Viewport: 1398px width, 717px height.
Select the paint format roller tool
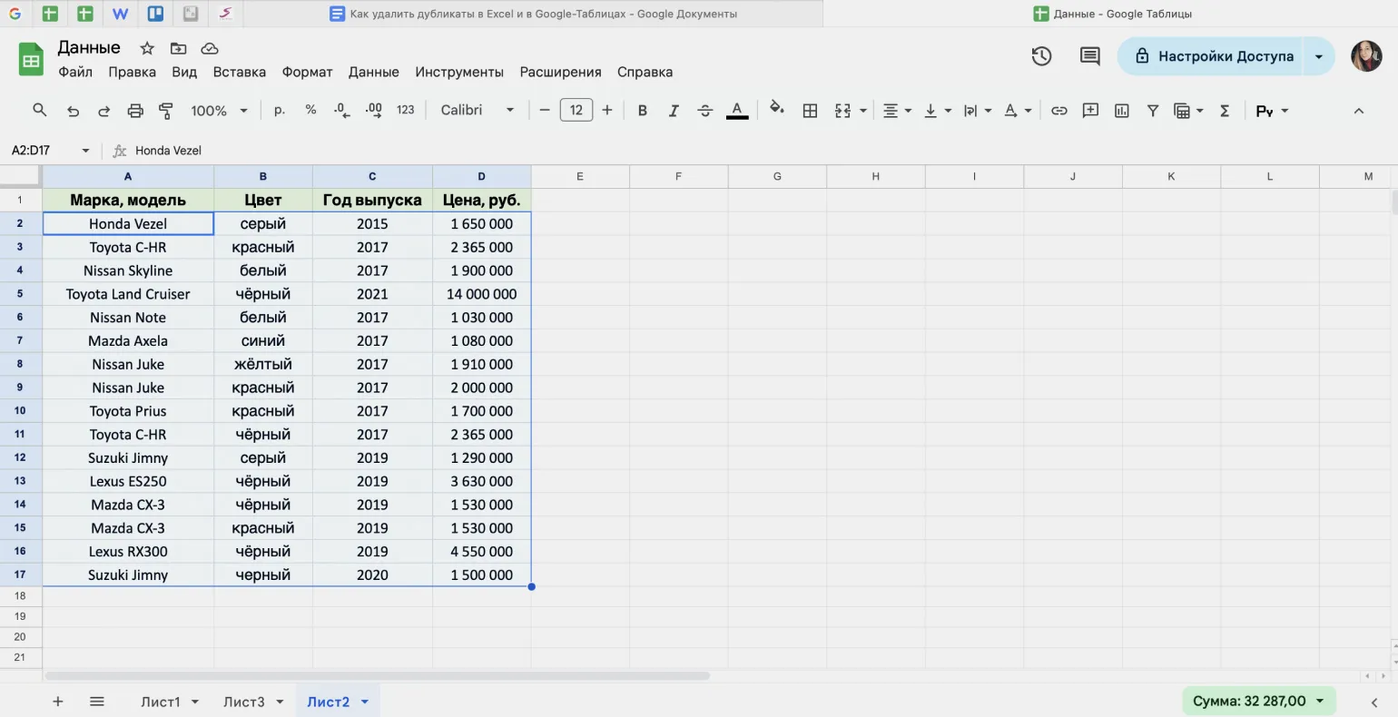click(x=166, y=111)
